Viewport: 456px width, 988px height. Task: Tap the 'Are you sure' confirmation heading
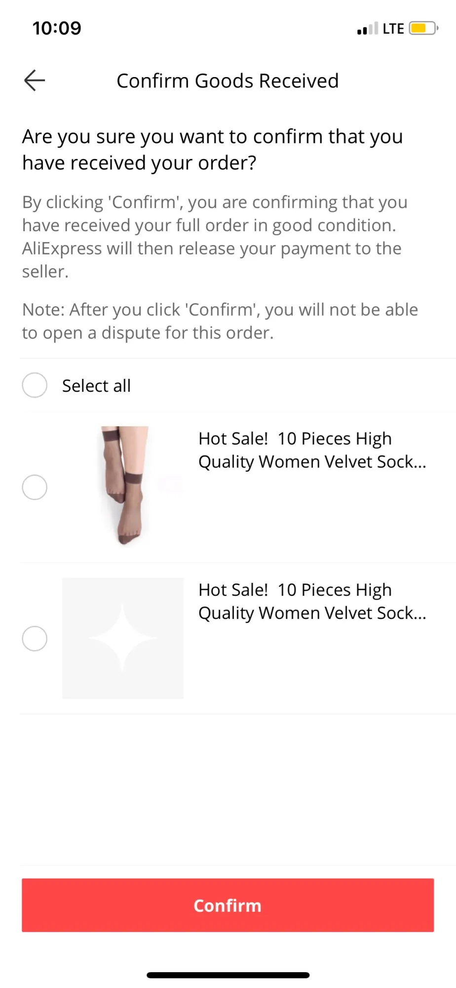tap(212, 149)
